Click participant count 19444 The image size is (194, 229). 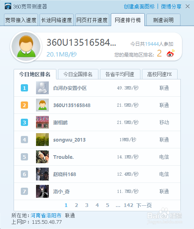152,44
